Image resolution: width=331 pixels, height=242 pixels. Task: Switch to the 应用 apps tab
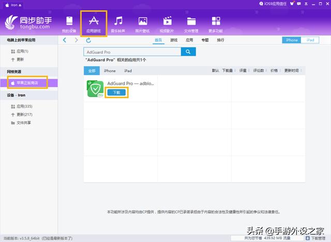189,40
